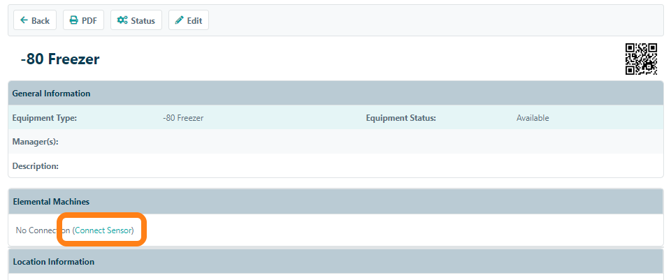Click the Back button
This screenshot has width=671, height=280.
35,20
